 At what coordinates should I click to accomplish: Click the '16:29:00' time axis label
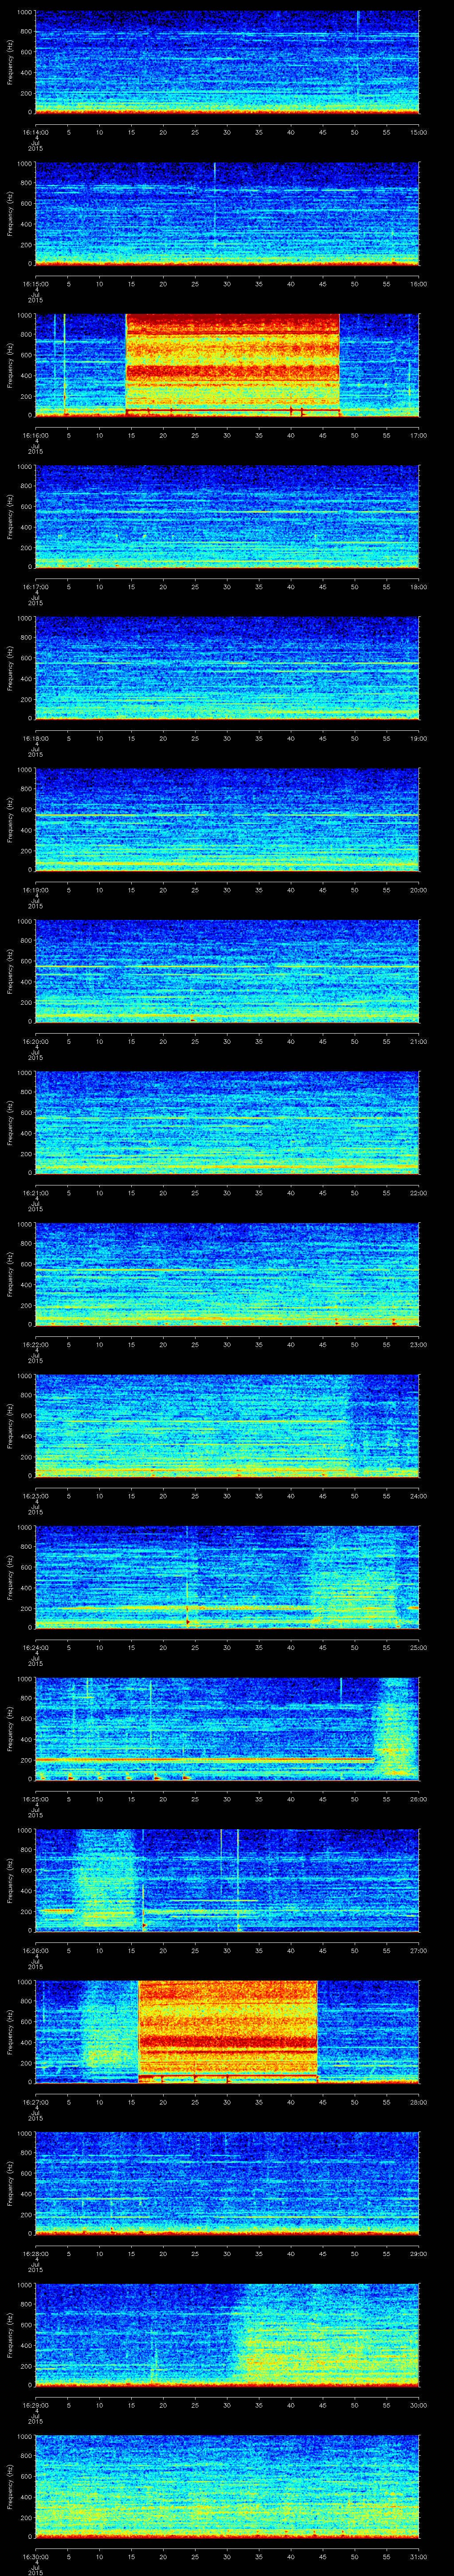coord(35,2405)
